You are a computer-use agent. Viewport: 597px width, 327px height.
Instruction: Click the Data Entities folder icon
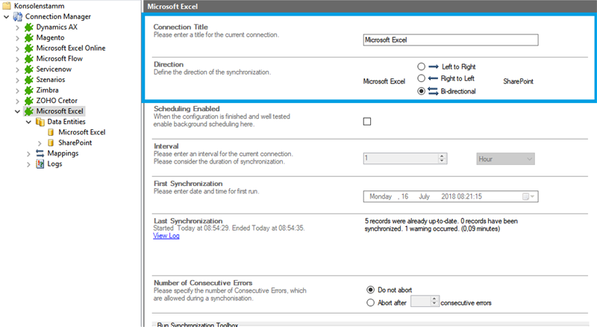click(40, 122)
